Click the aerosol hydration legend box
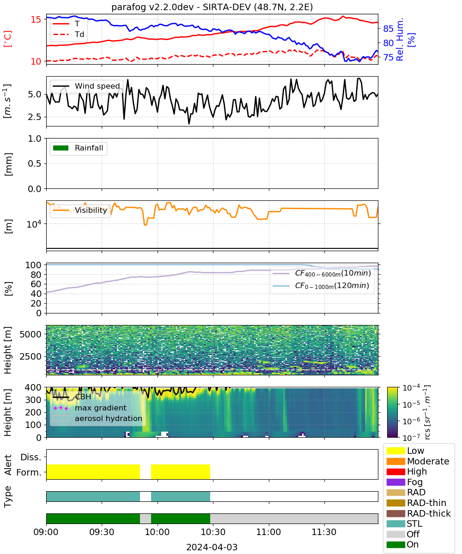Image resolution: width=462 pixels, height=554 pixels. point(61,419)
